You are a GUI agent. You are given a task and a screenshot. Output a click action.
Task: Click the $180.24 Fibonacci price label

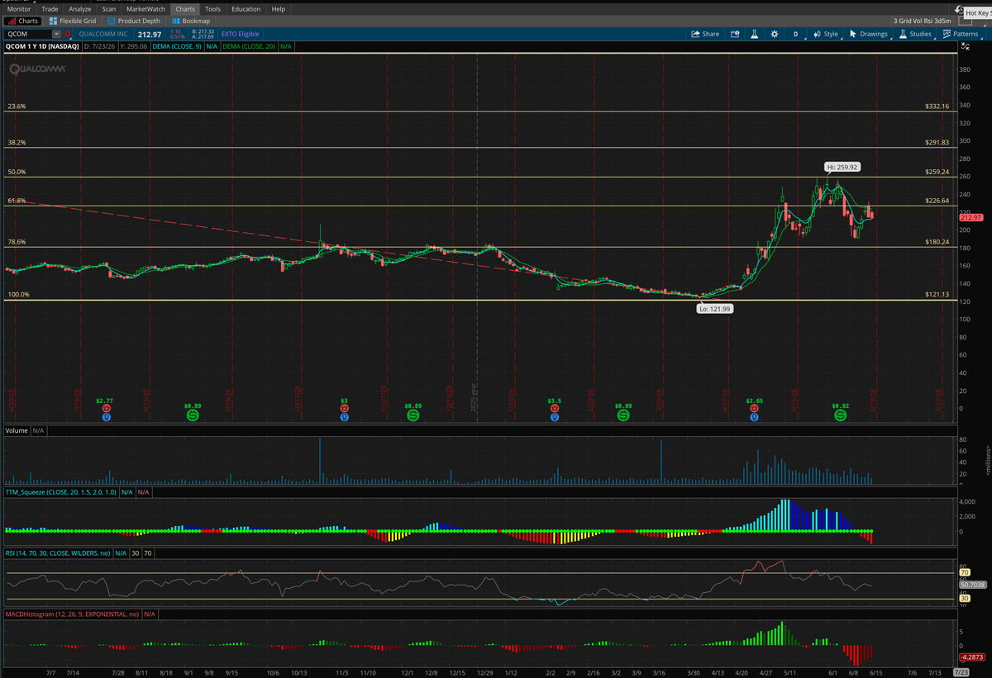(937, 242)
